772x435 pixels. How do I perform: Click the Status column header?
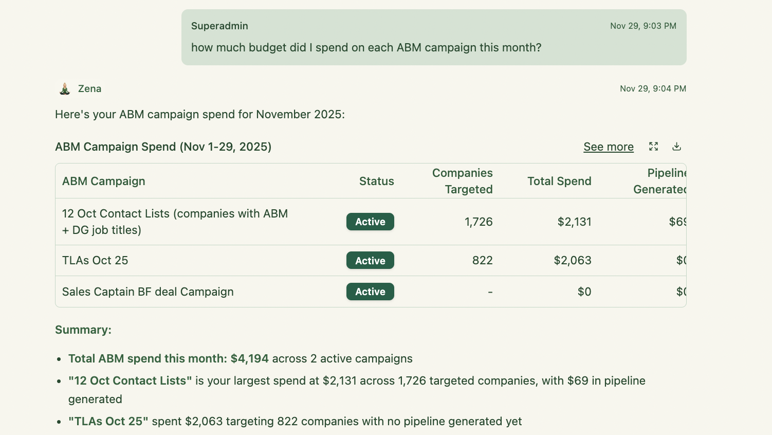point(376,181)
